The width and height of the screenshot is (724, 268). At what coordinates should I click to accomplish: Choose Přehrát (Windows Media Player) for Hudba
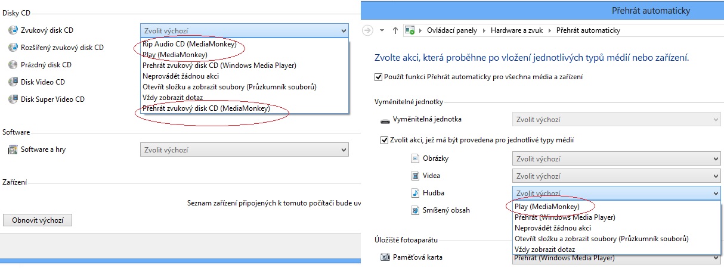tap(565, 217)
